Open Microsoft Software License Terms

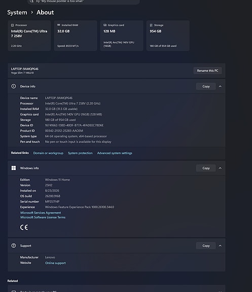coord(43,217)
